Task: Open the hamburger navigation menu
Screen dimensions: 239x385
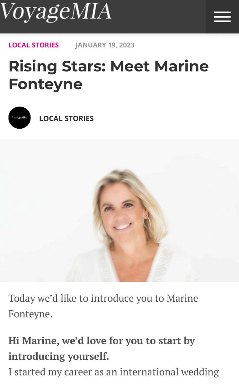Action: tap(222, 17)
